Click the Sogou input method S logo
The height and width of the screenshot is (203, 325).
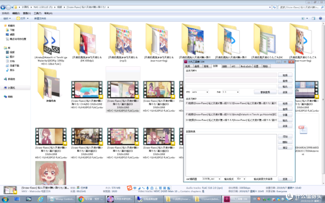pyautogui.click(x=129, y=188)
